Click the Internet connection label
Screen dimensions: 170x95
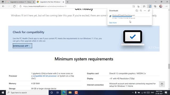[95, 85]
